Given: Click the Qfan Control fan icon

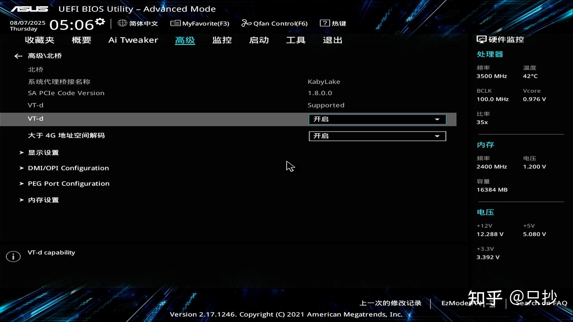Looking at the screenshot, I should 246,23.
